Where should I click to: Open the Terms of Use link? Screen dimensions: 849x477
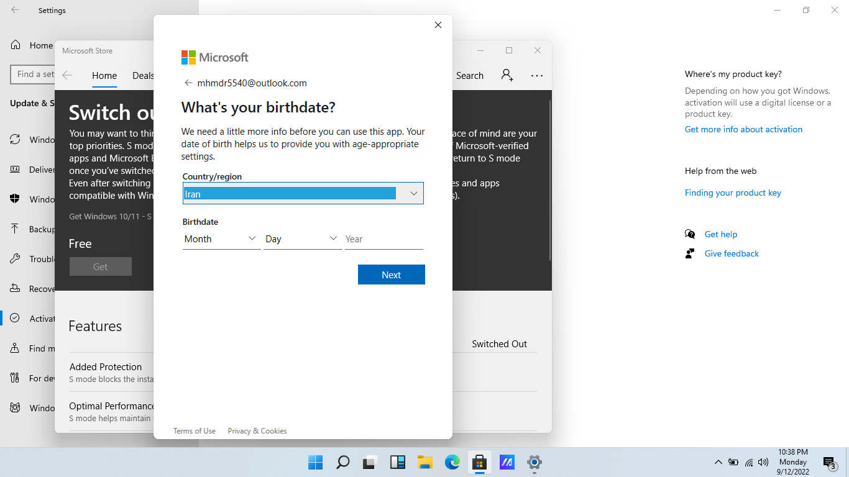pos(195,431)
